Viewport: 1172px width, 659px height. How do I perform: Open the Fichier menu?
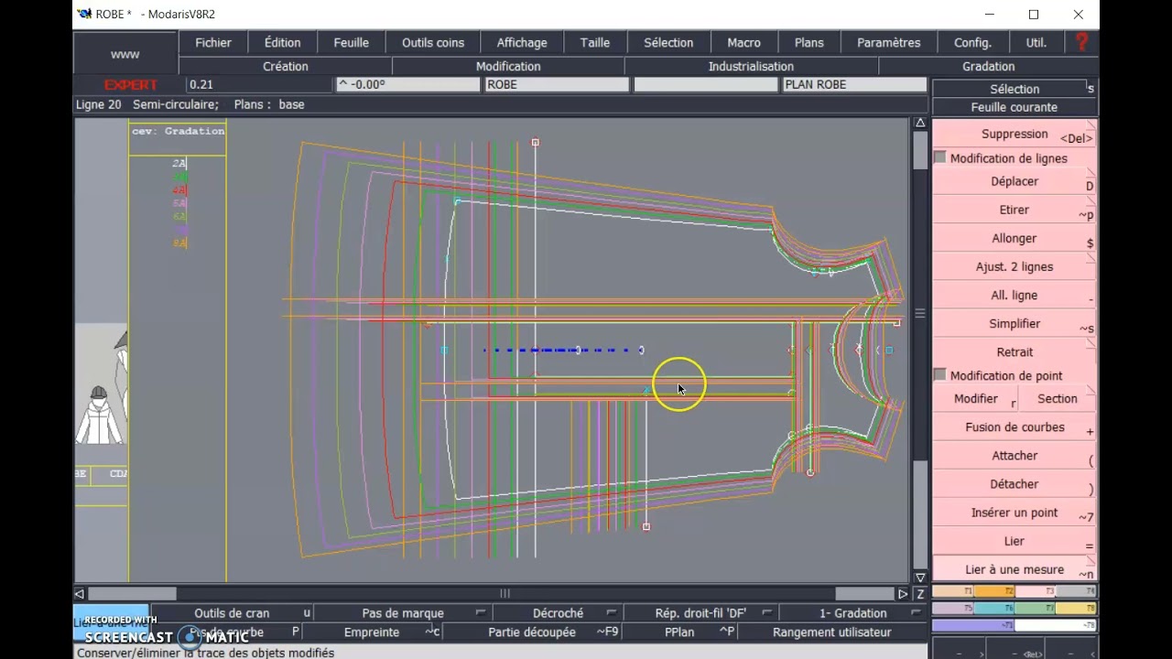(213, 43)
